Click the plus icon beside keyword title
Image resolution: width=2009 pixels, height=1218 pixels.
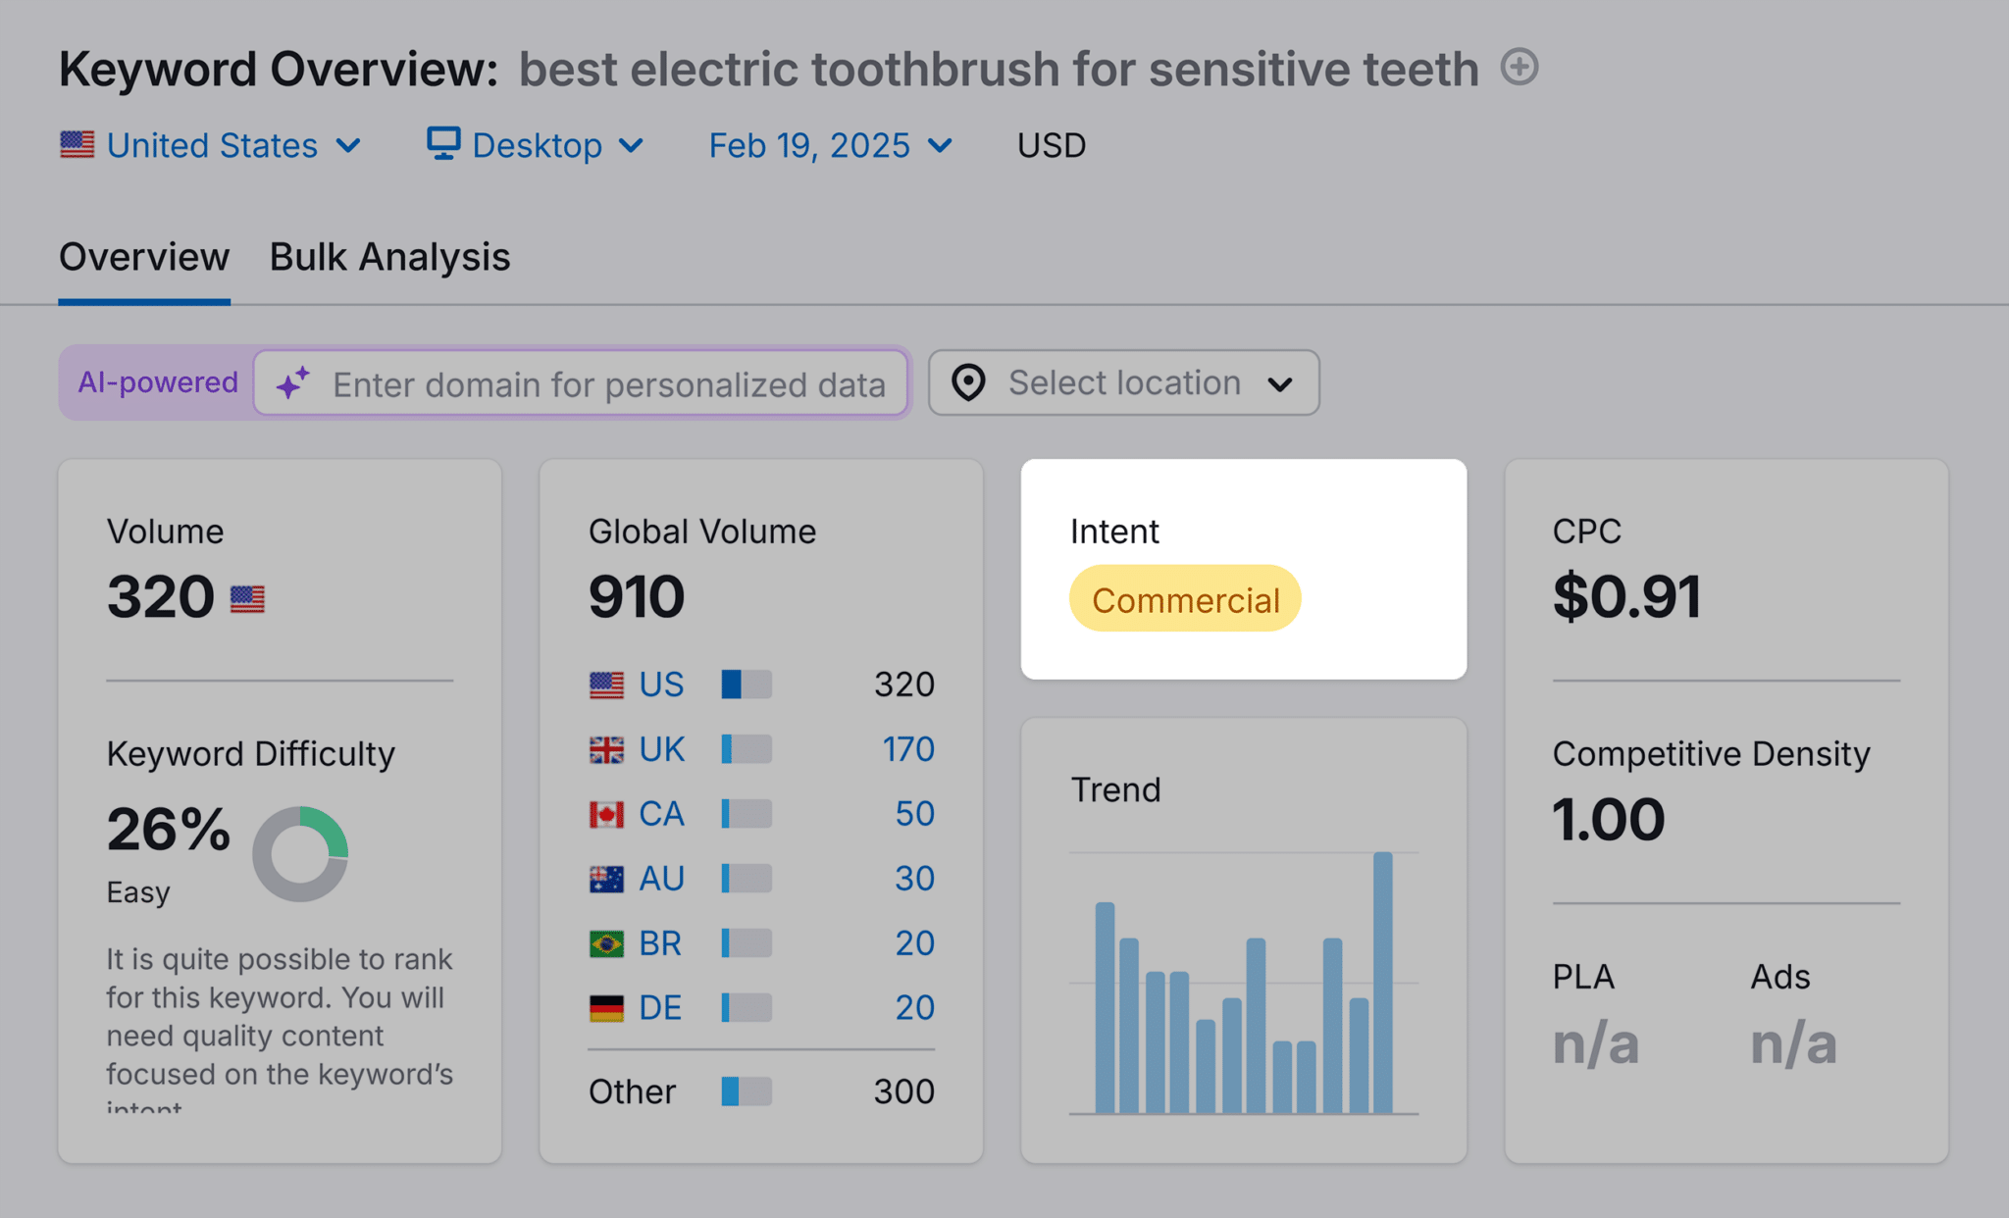[x=1520, y=67]
